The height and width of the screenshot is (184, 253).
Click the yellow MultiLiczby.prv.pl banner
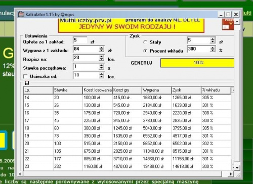click(x=131, y=25)
